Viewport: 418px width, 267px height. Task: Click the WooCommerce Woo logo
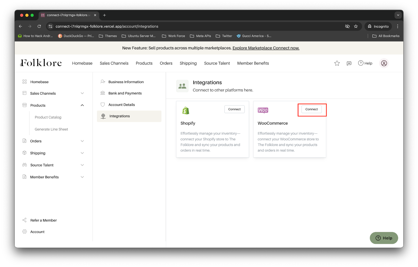(263, 110)
